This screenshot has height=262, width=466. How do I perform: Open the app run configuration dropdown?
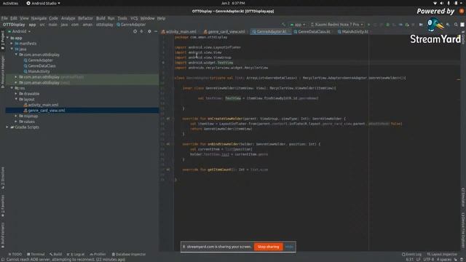[298, 25]
